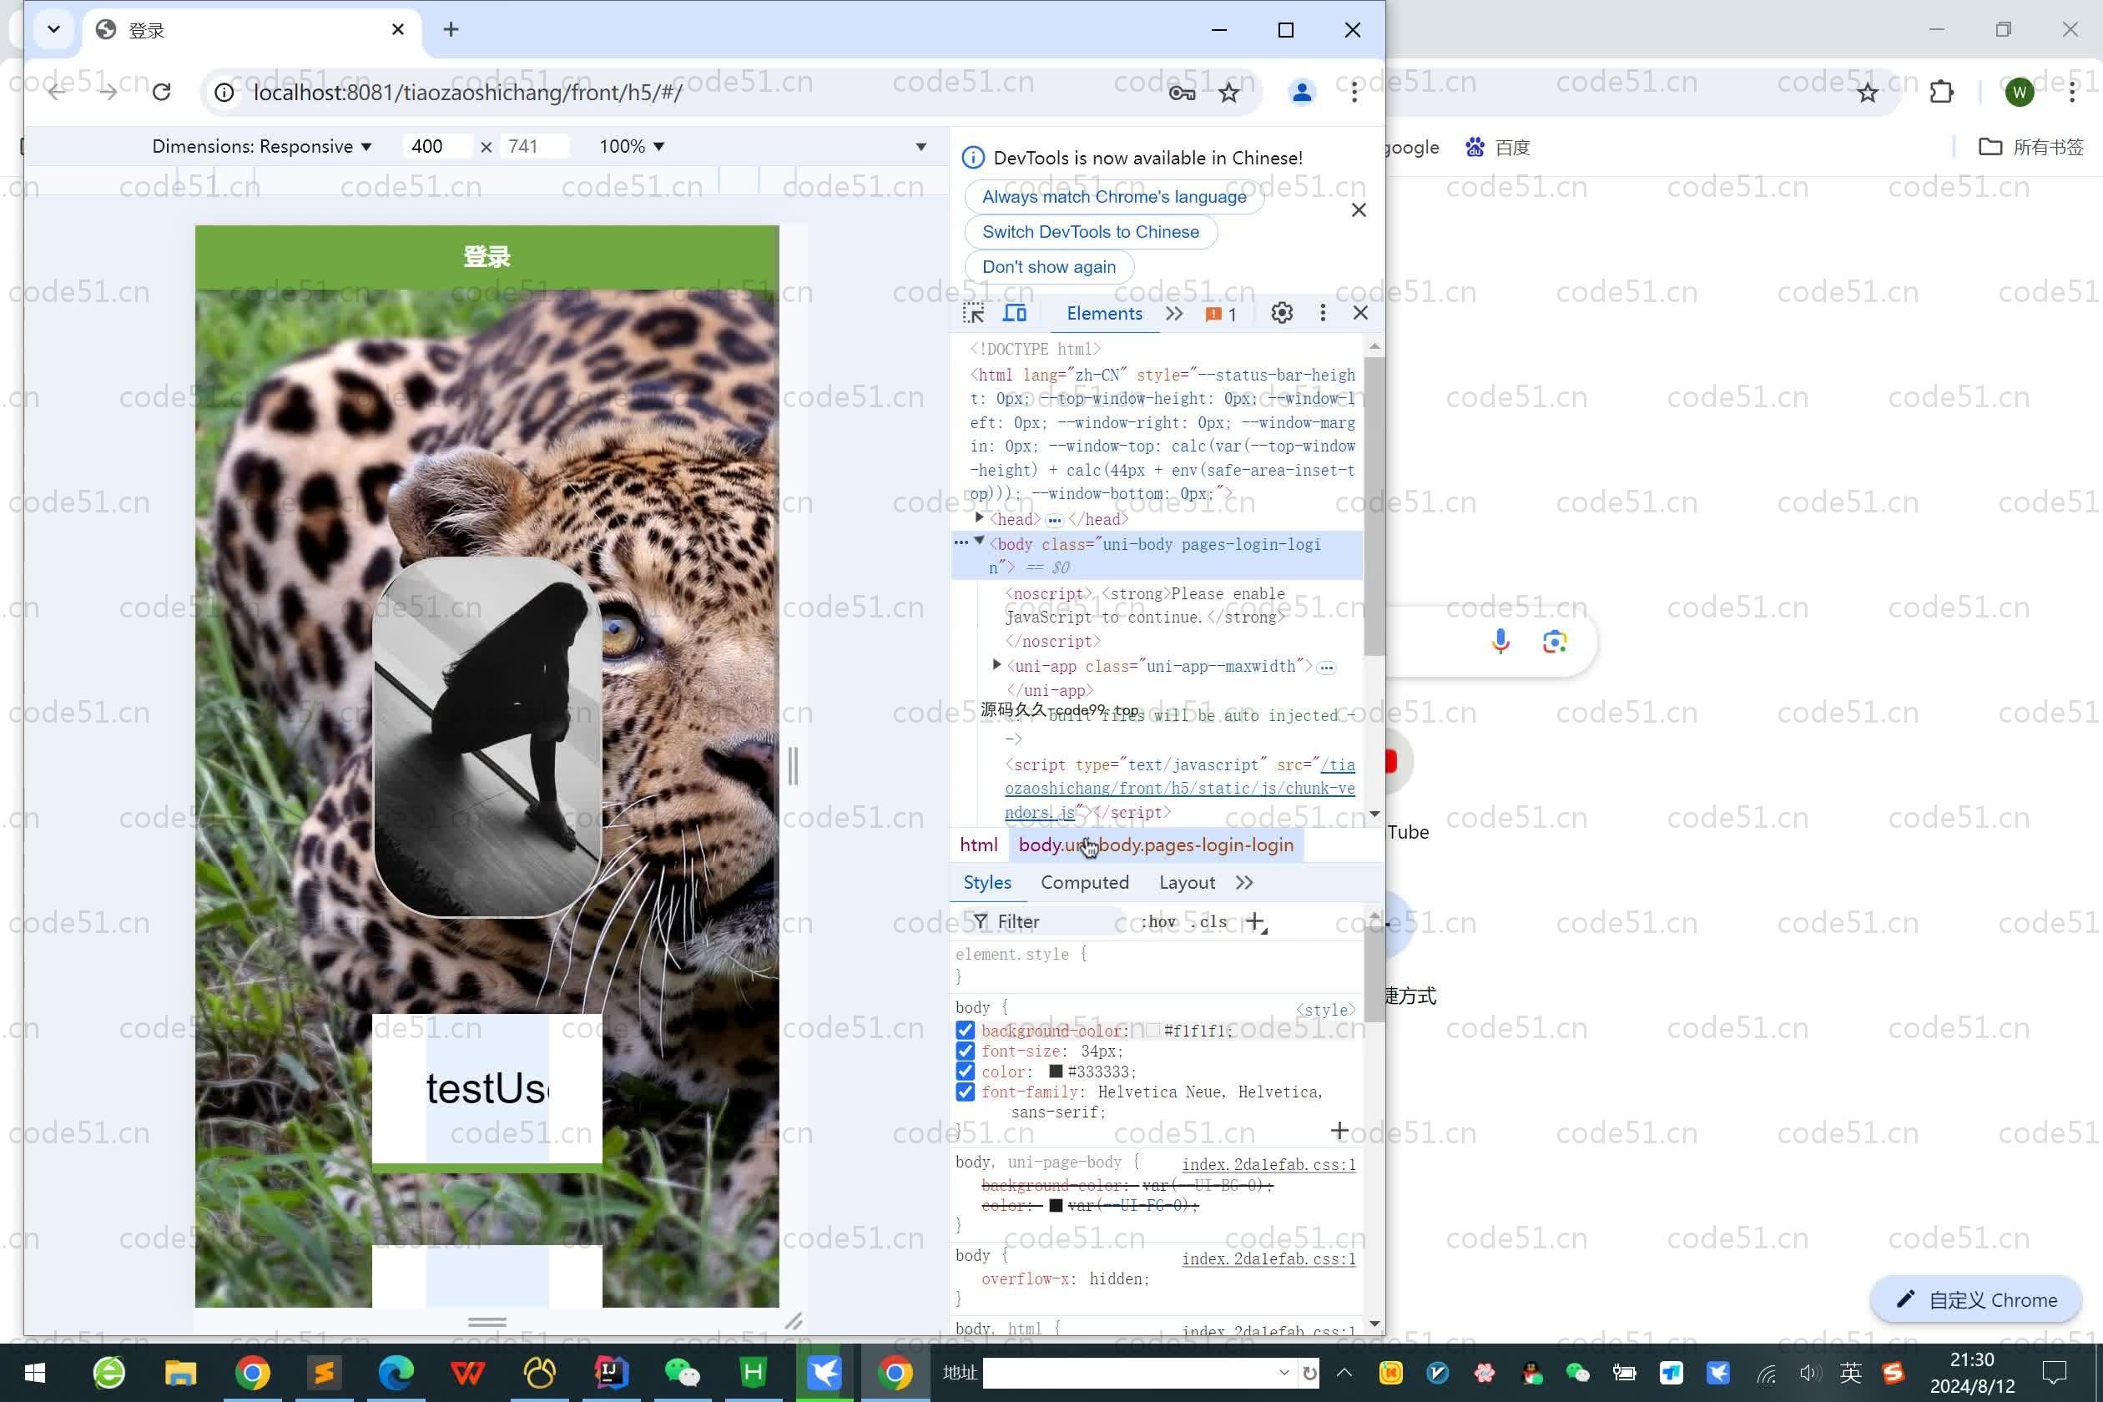The width and height of the screenshot is (2103, 1402).
Task: Open W profile avatar in background Chrome
Action: [2019, 92]
